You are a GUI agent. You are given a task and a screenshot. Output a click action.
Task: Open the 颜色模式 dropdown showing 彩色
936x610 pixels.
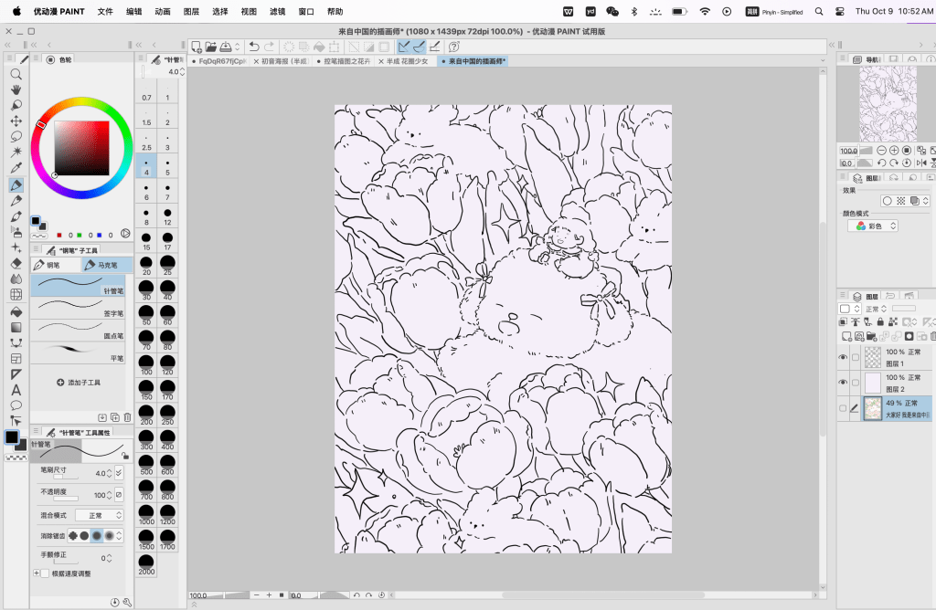coord(872,226)
